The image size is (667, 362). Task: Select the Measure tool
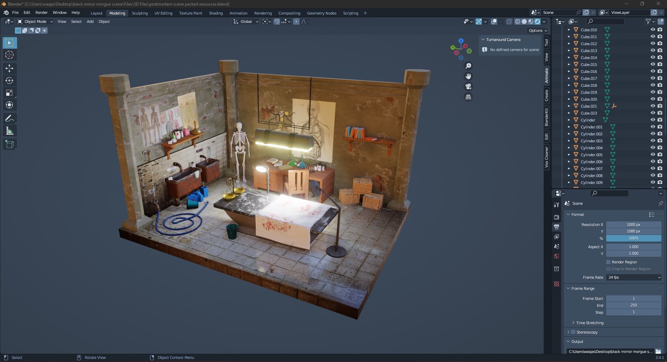click(x=10, y=130)
